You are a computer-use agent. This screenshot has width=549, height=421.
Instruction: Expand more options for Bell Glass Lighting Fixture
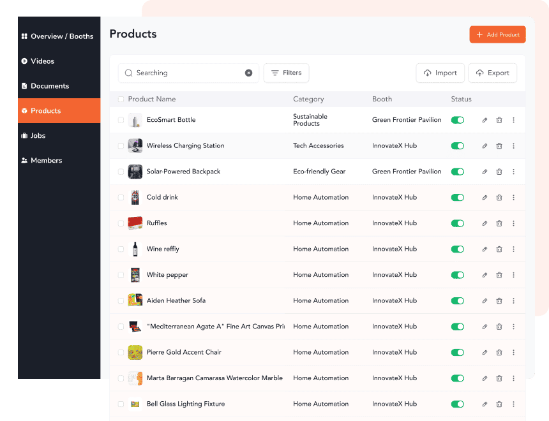click(513, 404)
